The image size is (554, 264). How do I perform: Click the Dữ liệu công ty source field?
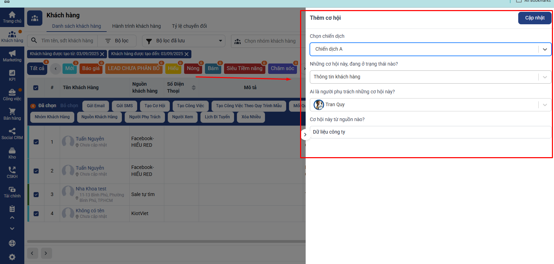pyautogui.click(x=430, y=132)
